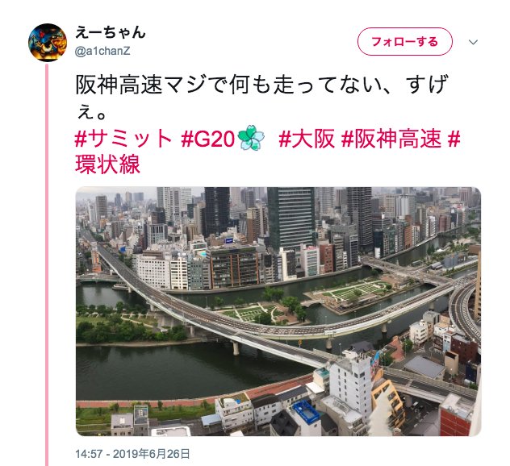Open the #大阪 hashtag
This screenshot has width=510, height=466.
click(x=307, y=139)
